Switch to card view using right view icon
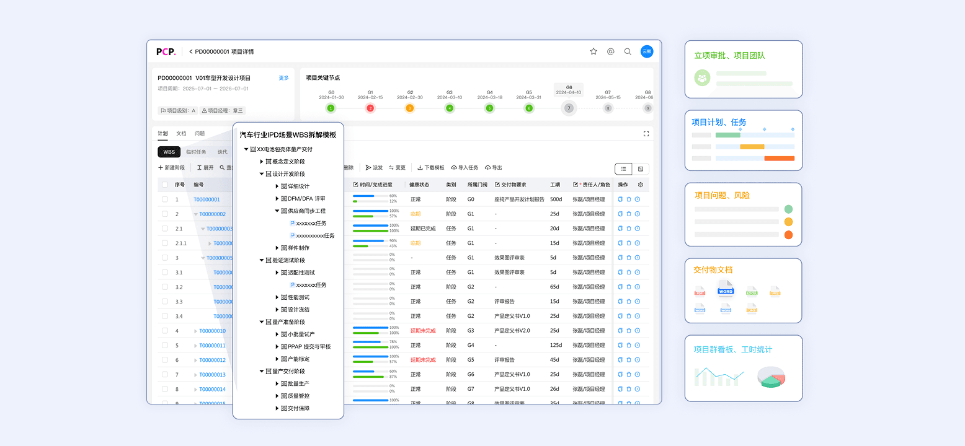The width and height of the screenshot is (965, 446). [x=640, y=168]
